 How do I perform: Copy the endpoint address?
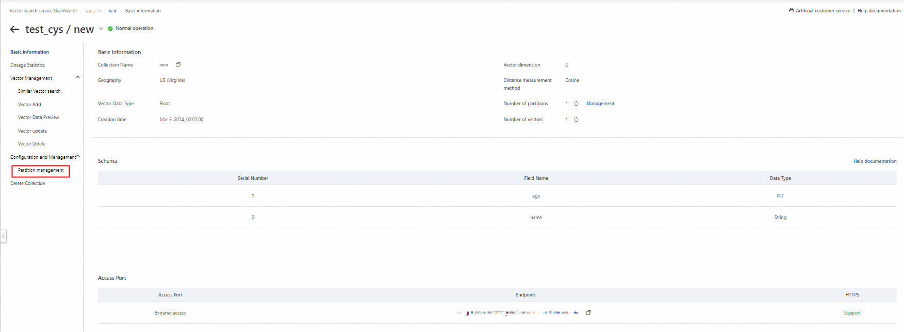pos(588,313)
